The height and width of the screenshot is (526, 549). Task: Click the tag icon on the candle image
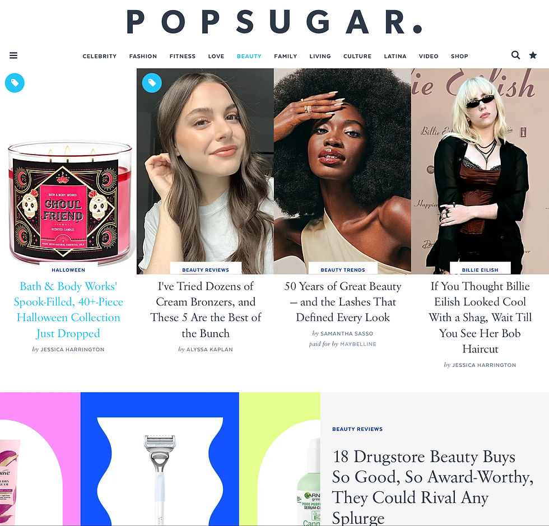point(15,83)
